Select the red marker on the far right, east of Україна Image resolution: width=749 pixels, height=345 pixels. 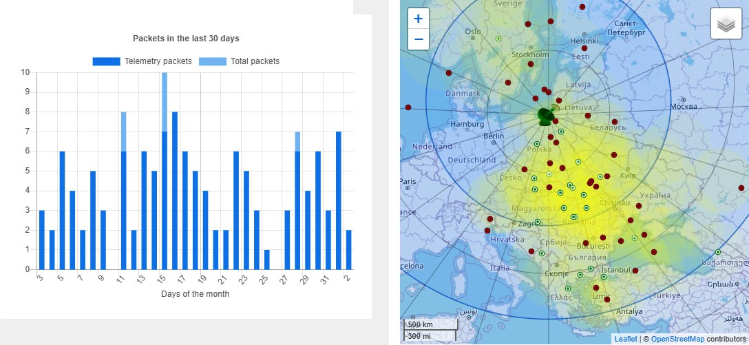point(741,188)
